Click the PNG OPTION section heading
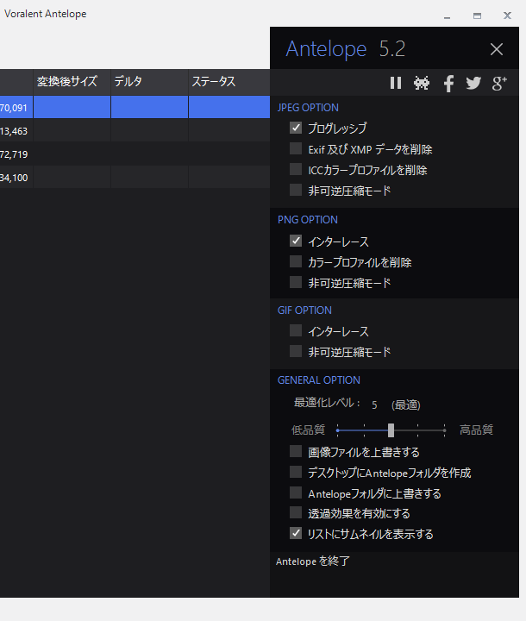The image size is (526, 621). tap(308, 220)
